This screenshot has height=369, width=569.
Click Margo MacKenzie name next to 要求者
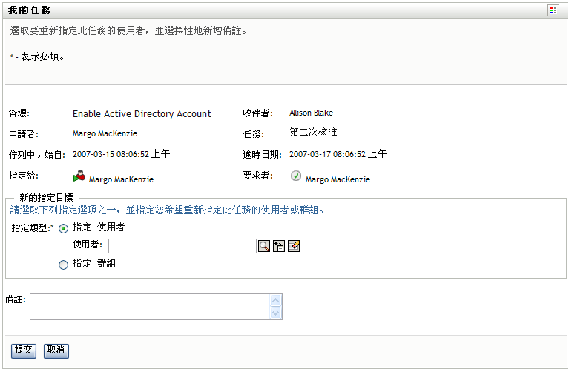coord(338,179)
